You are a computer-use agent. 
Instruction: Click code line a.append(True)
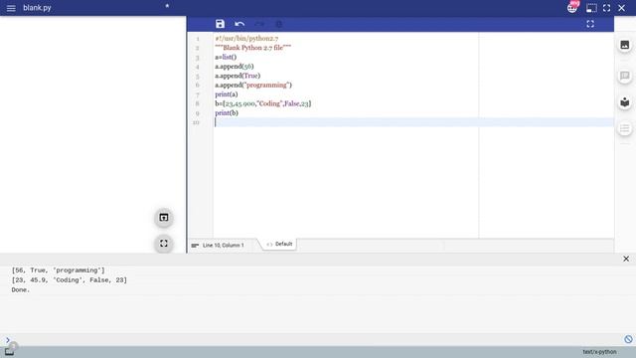pos(238,76)
